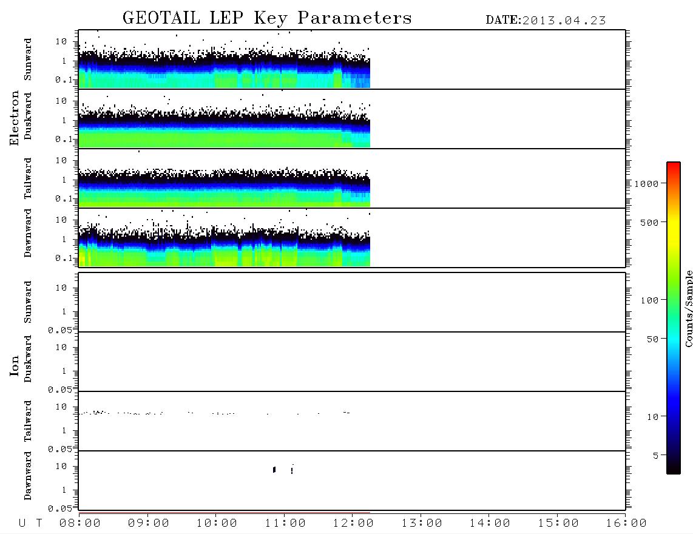The width and height of the screenshot is (693, 534).
Task: Click the scattered dots in Ion Tailward panel
Action: [215, 413]
